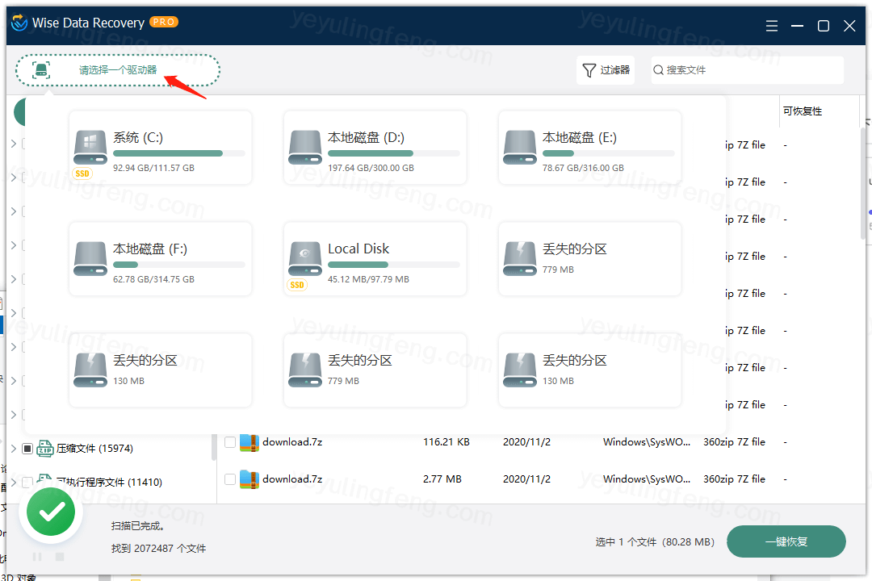Click the 可恢复性 column header
The height and width of the screenshot is (581, 872).
(802, 111)
